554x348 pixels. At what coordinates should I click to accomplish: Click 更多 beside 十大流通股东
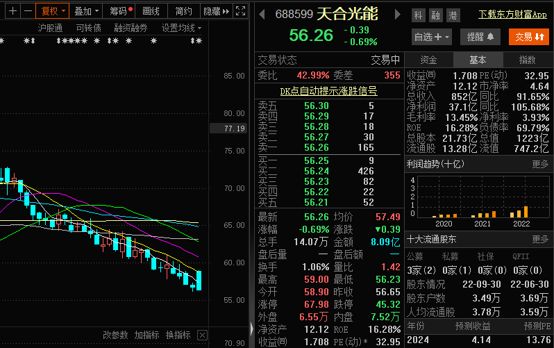(540, 240)
